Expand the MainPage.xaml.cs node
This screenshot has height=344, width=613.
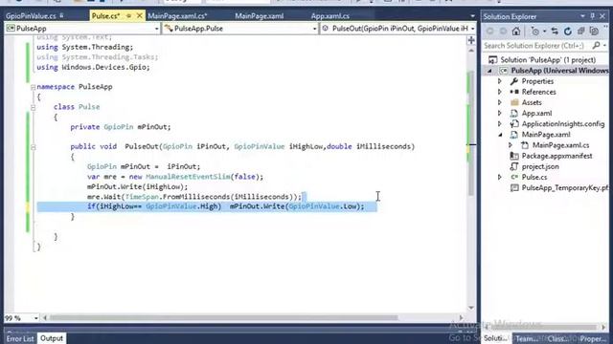[x=511, y=145]
